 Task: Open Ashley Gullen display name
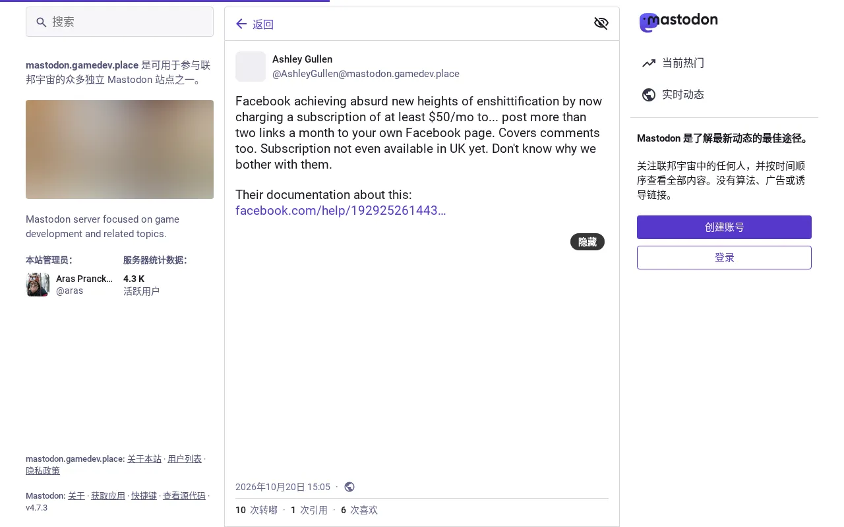(x=302, y=59)
